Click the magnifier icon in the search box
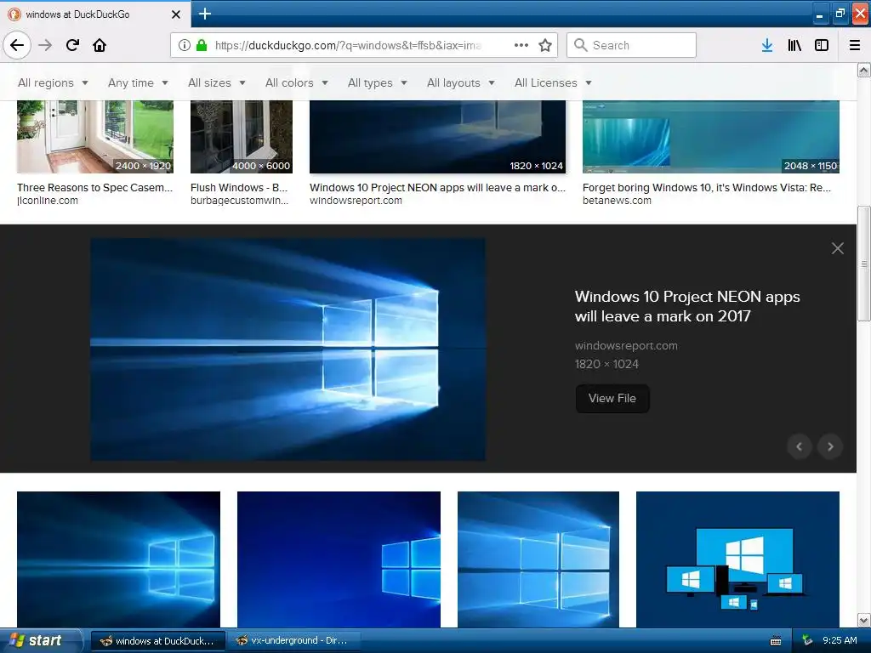The image size is (871, 653). pos(580,45)
